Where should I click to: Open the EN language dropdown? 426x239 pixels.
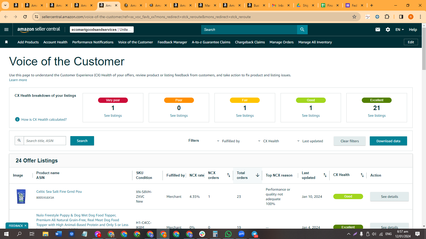coord(400,30)
